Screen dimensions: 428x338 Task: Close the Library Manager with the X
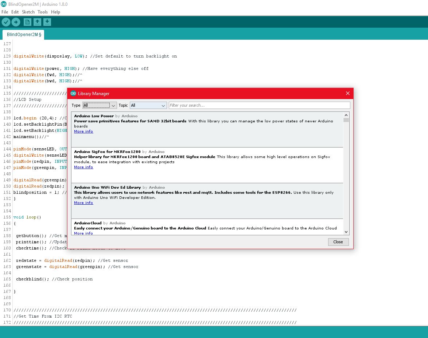(347, 93)
